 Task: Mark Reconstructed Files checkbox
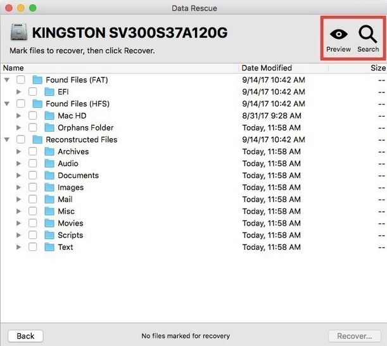pyautogui.click(x=21, y=139)
